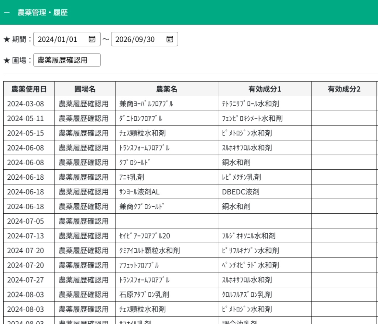
Task: Click the 有効成分2 column header
Action: point(344,89)
